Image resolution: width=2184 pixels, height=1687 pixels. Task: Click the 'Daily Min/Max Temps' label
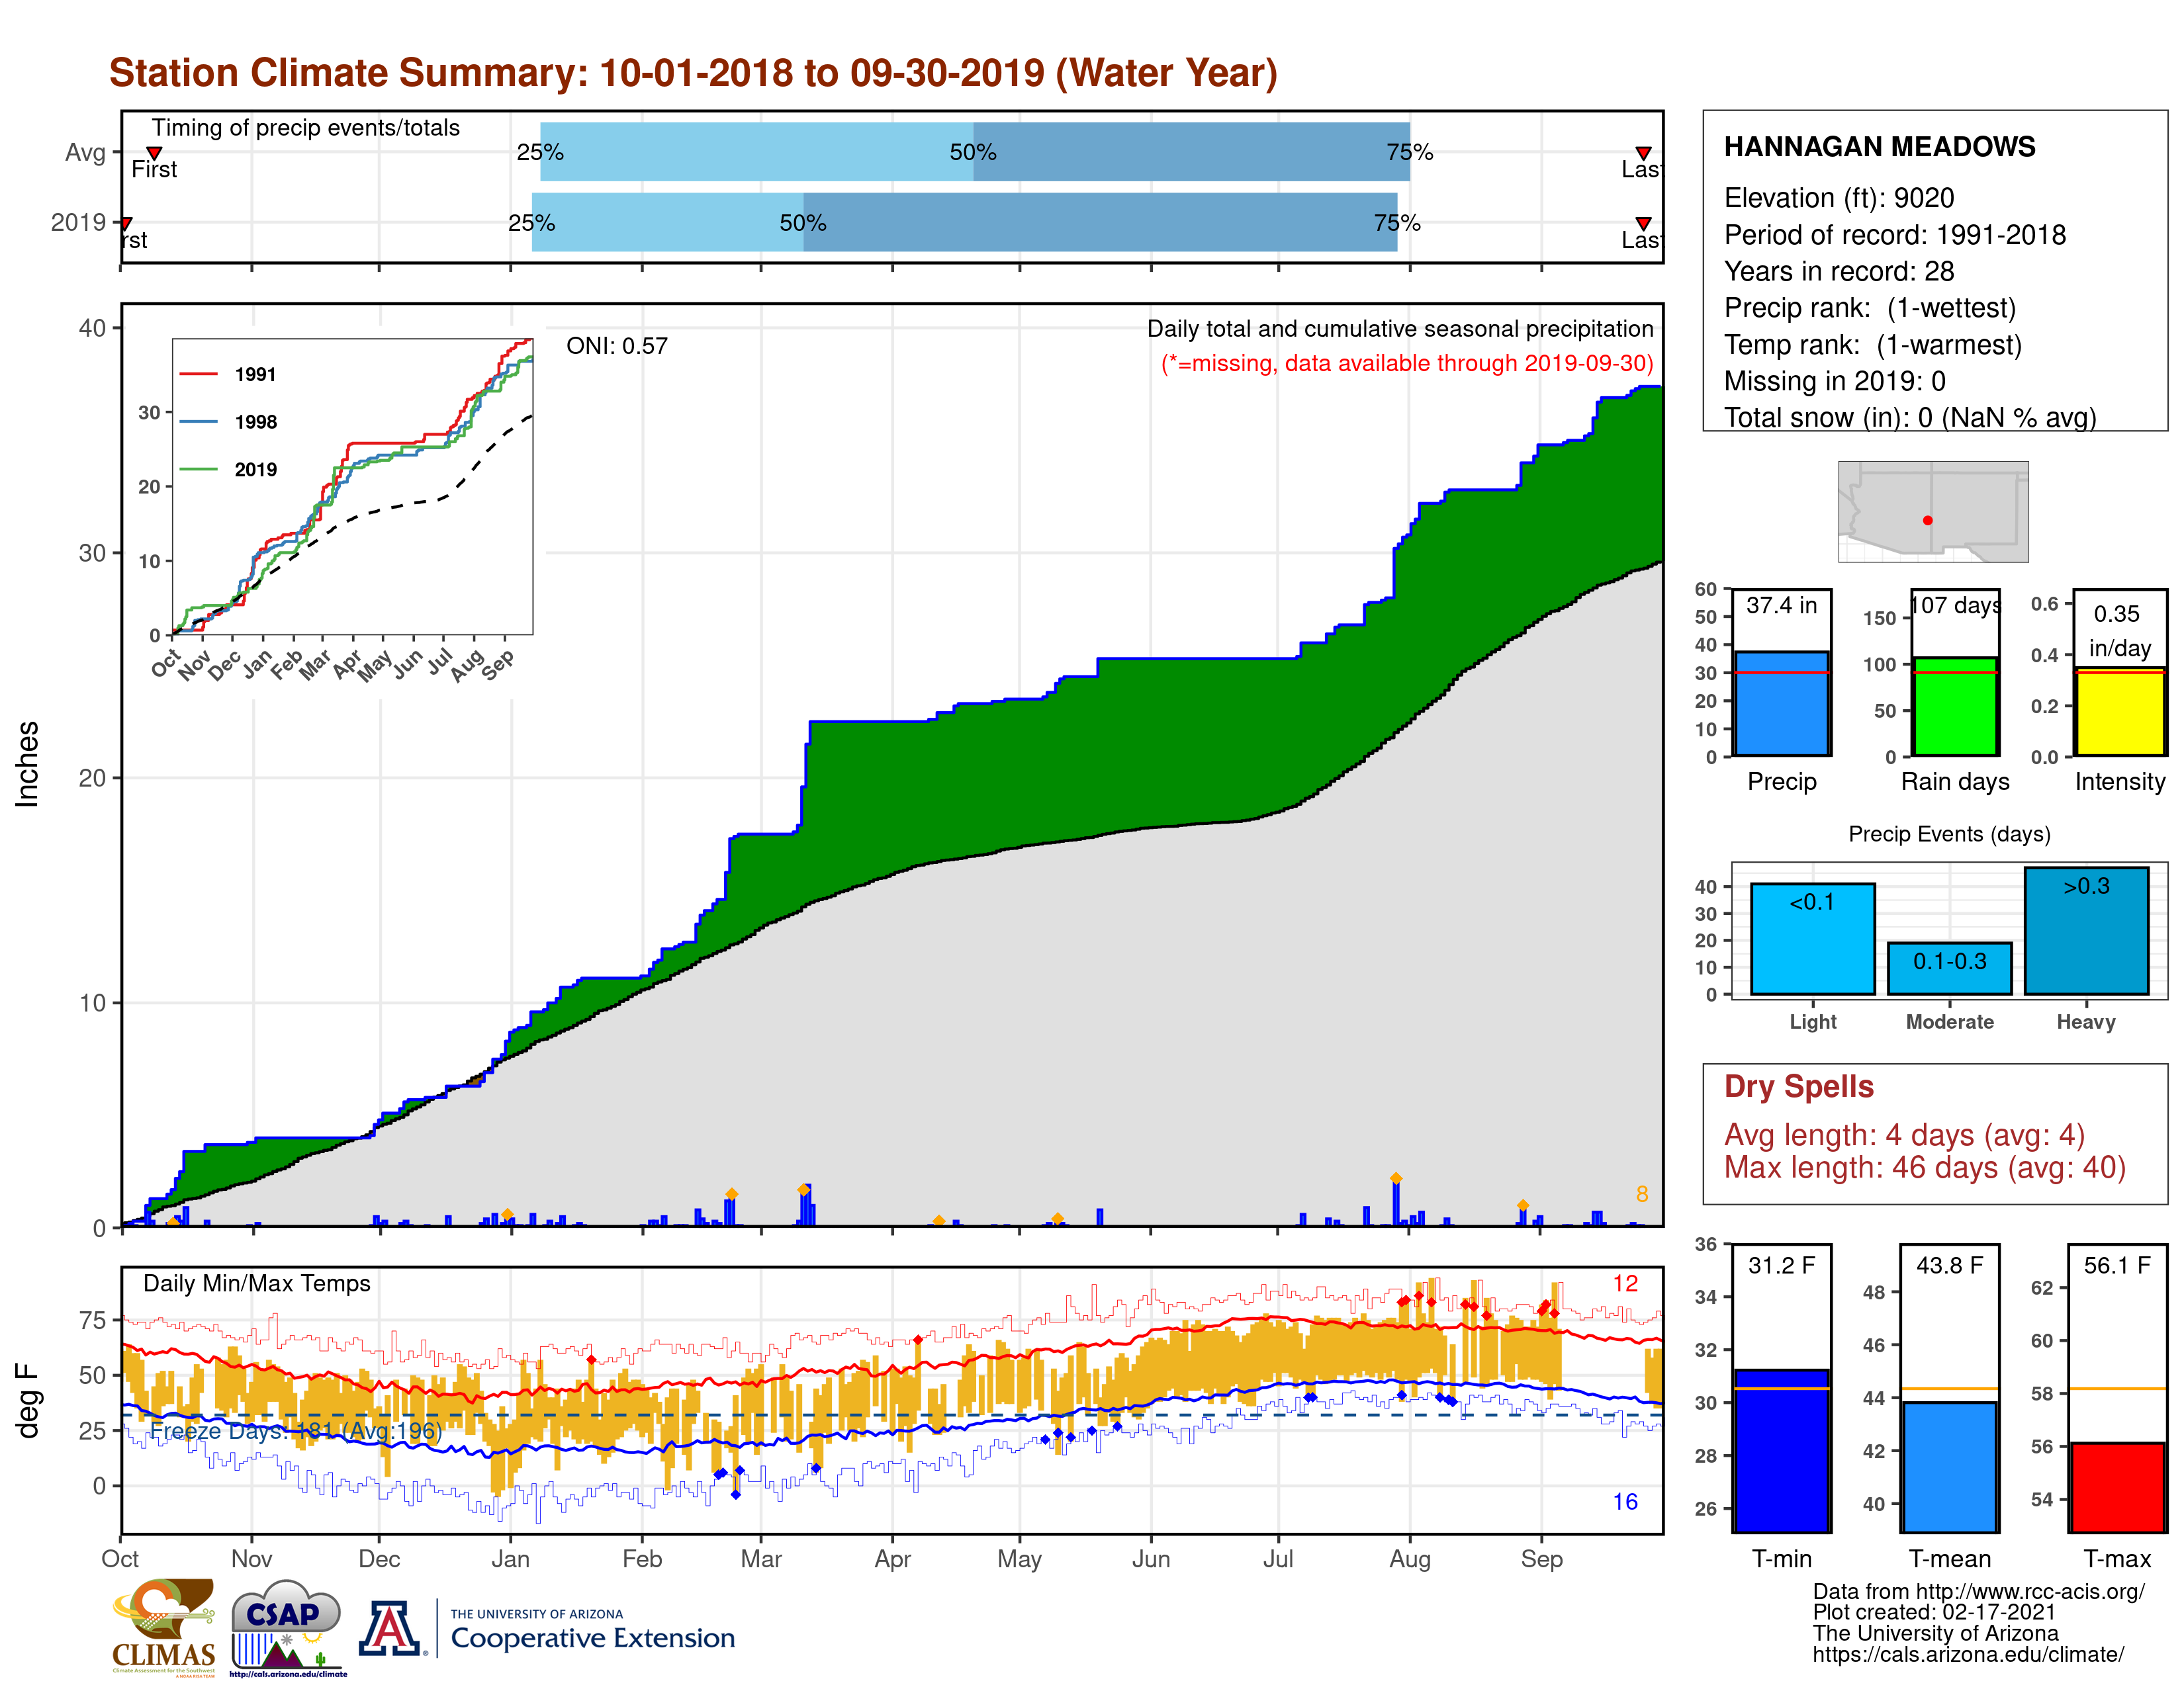click(x=256, y=1283)
